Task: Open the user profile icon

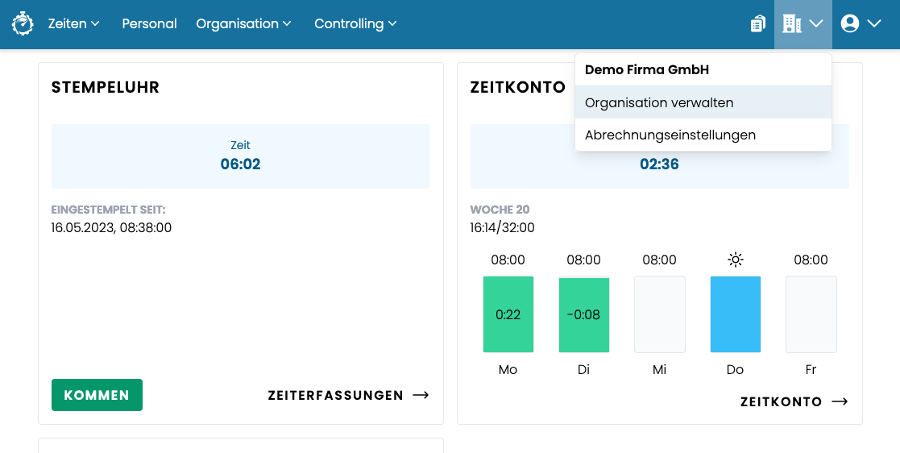Action: point(850,24)
